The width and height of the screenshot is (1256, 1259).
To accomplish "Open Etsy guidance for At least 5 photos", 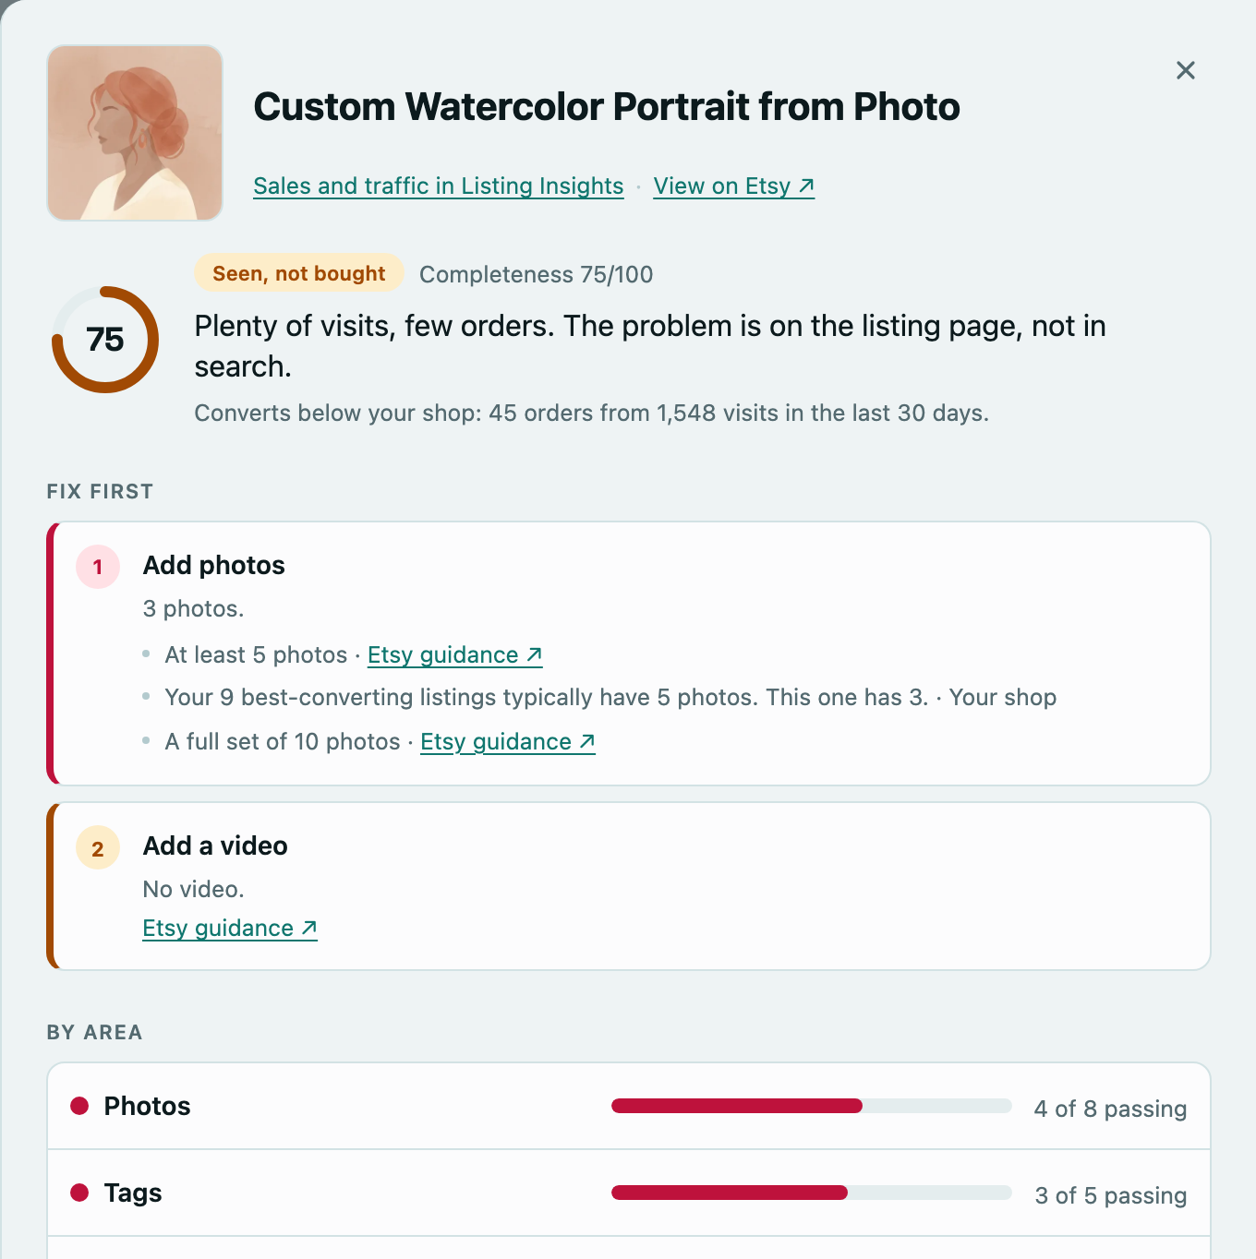I will point(454,654).
